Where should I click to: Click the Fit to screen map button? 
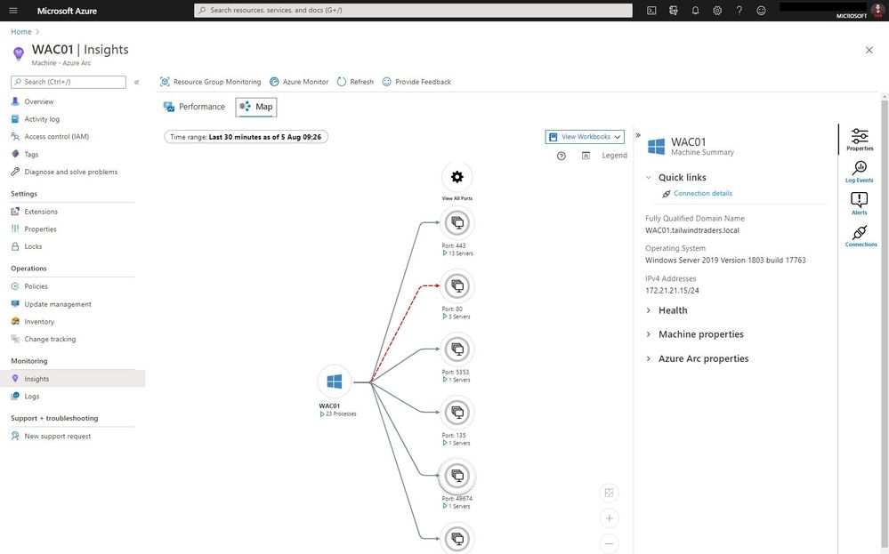pos(609,493)
